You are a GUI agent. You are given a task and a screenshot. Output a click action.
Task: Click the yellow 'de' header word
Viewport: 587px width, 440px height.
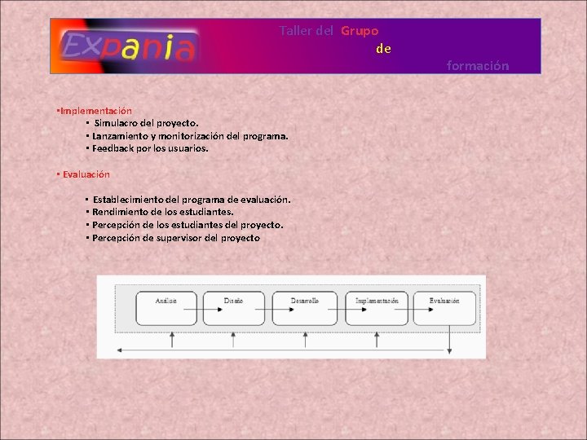tap(383, 49)
